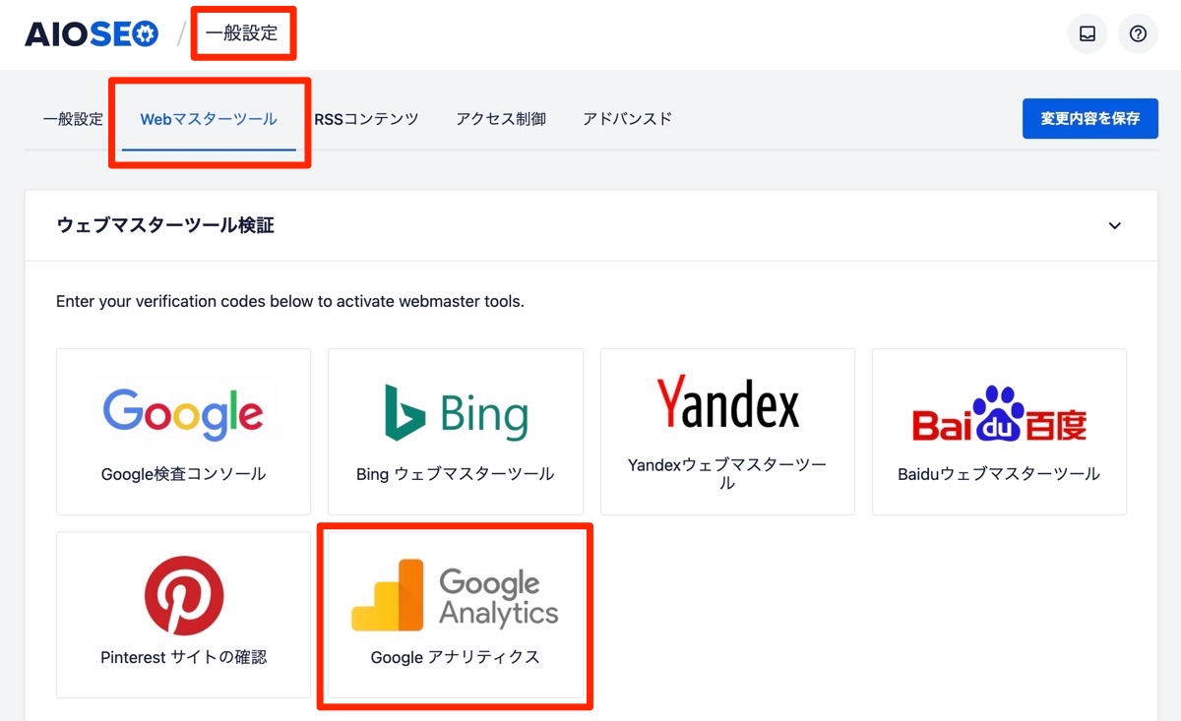
Task: Switch to the RSSコンテンツ tab
Action: click(x=367, y=119)
